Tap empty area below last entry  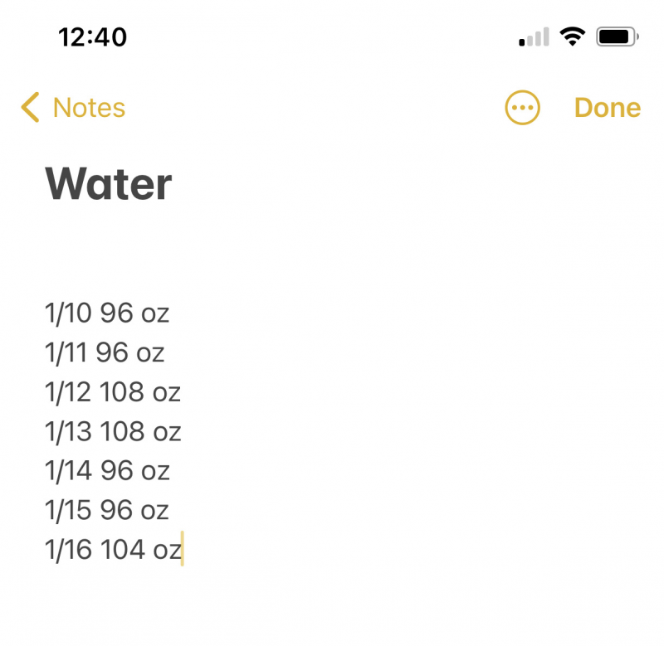[x=332, y=607]
